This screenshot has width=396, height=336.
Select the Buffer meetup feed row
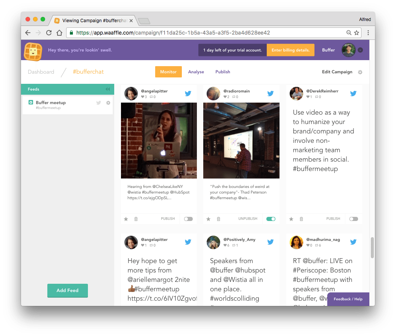[x=67, y=105]
